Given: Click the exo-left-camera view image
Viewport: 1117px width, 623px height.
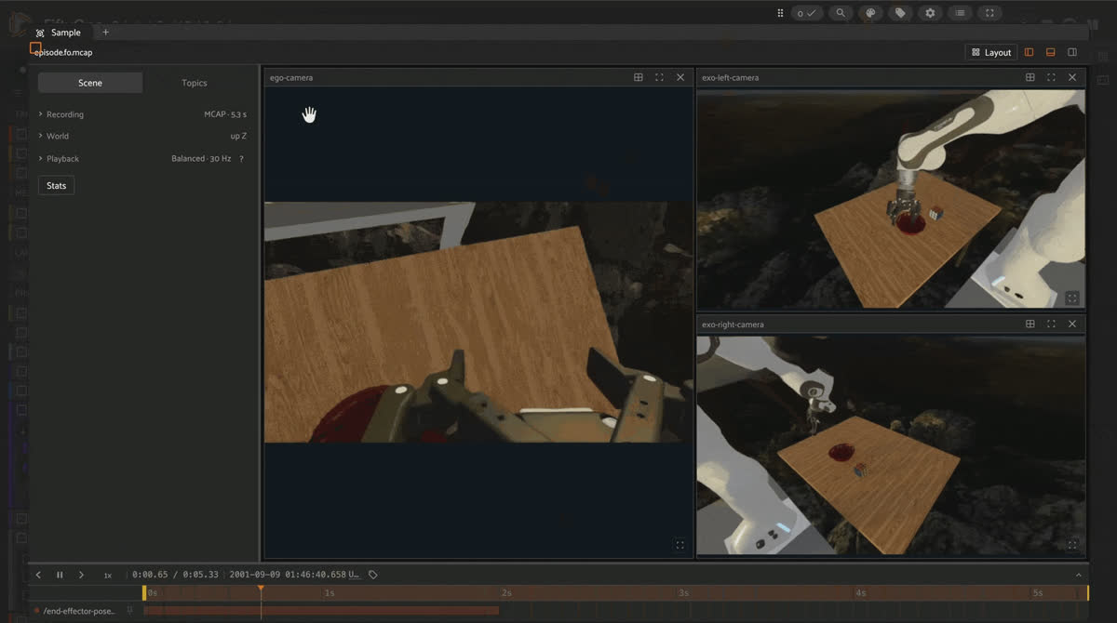Looking at the screenshot, I should coord(891,199).
